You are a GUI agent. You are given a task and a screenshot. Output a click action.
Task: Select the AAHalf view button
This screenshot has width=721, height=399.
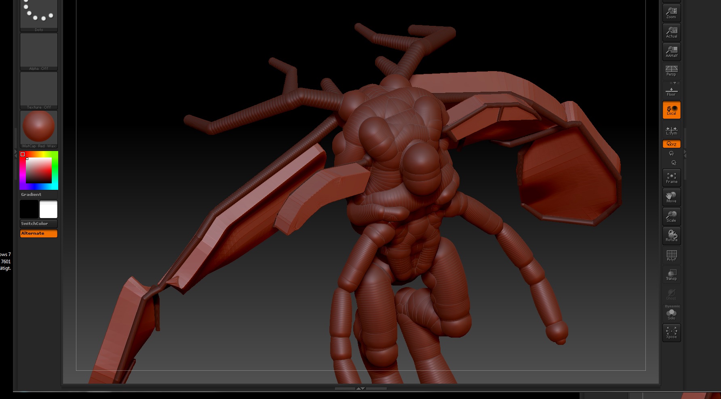click(x=671, y=52)
